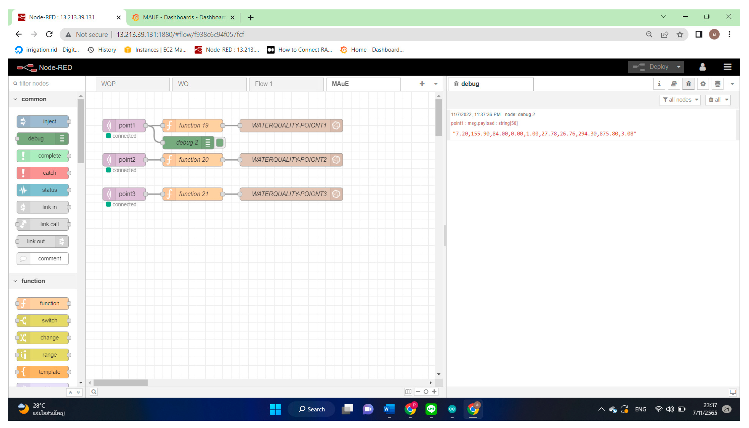Click the Node-RED home menu icon
The height and width of the screenshot is (428, 749).
pos(728,67)
